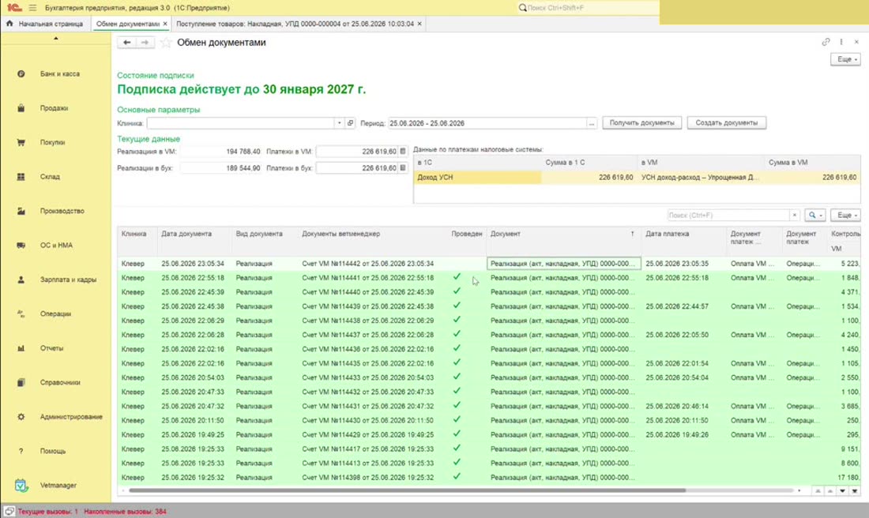Open the period selection ellipsis button

(x=592, y=123)
